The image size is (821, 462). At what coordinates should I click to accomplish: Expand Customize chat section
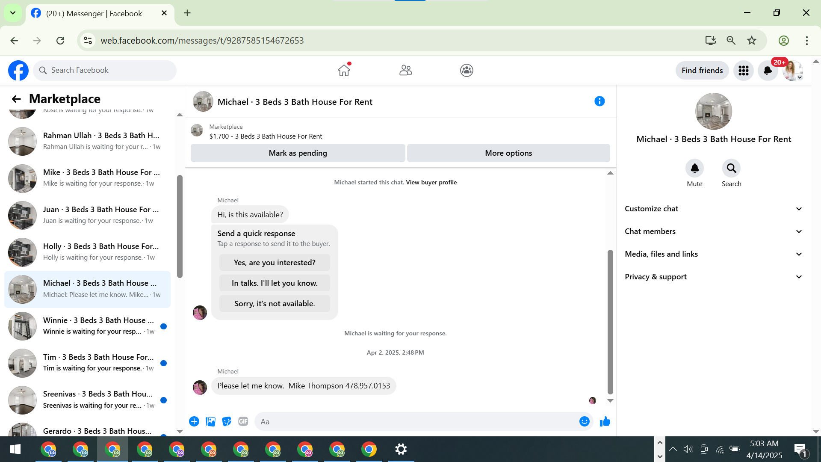[713, 209]
